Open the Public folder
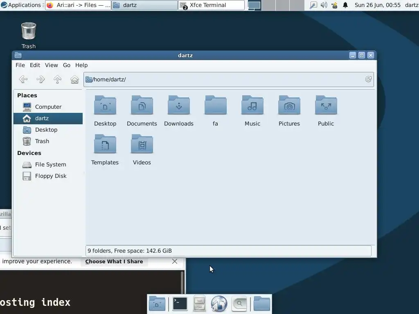 point(326,110)
